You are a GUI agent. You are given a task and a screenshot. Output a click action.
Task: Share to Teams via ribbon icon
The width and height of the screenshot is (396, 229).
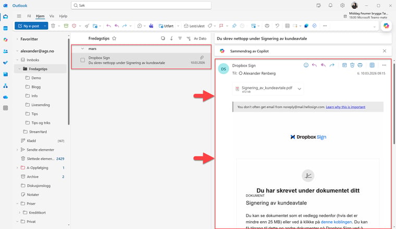point(151,26)
